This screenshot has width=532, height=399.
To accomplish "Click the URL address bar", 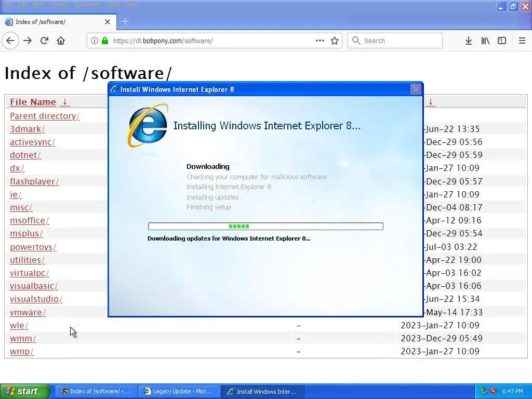I will [214, 41].
